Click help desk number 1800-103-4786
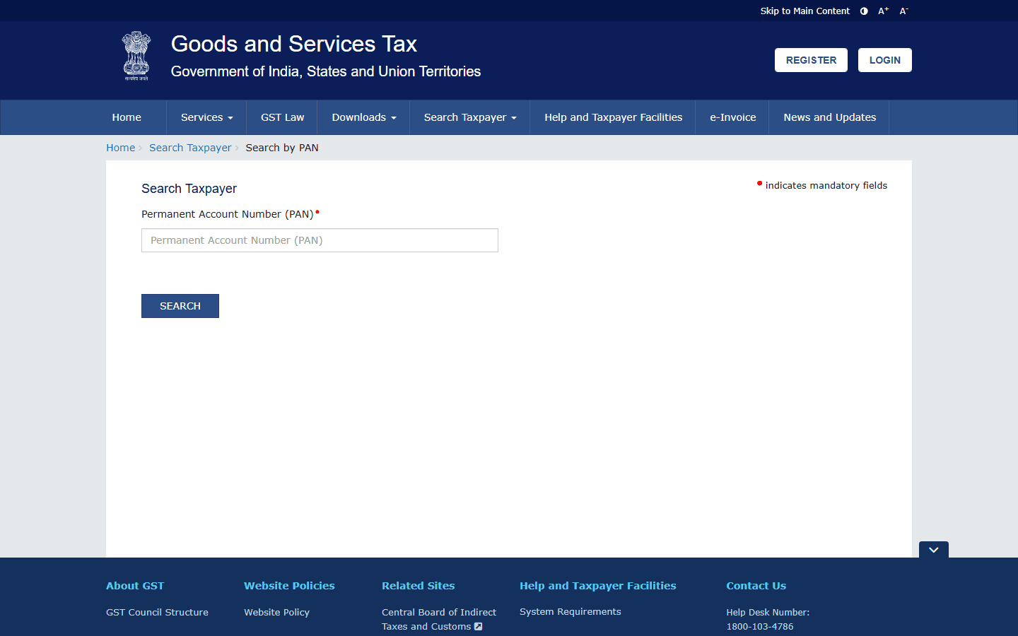This screenshot has width=1018, height=636. [x=760, y=627]
